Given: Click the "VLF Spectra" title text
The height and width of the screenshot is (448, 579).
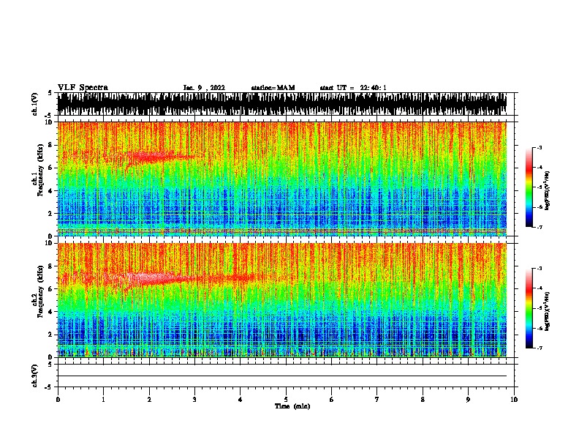Looking at the screenshot, I should 83,88.
